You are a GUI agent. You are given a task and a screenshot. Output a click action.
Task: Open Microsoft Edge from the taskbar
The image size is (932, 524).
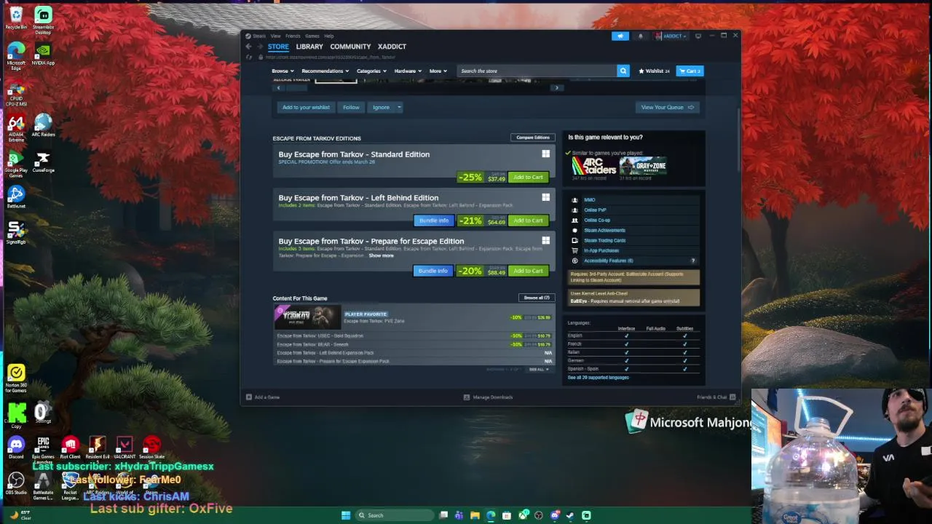pos(491,515)
